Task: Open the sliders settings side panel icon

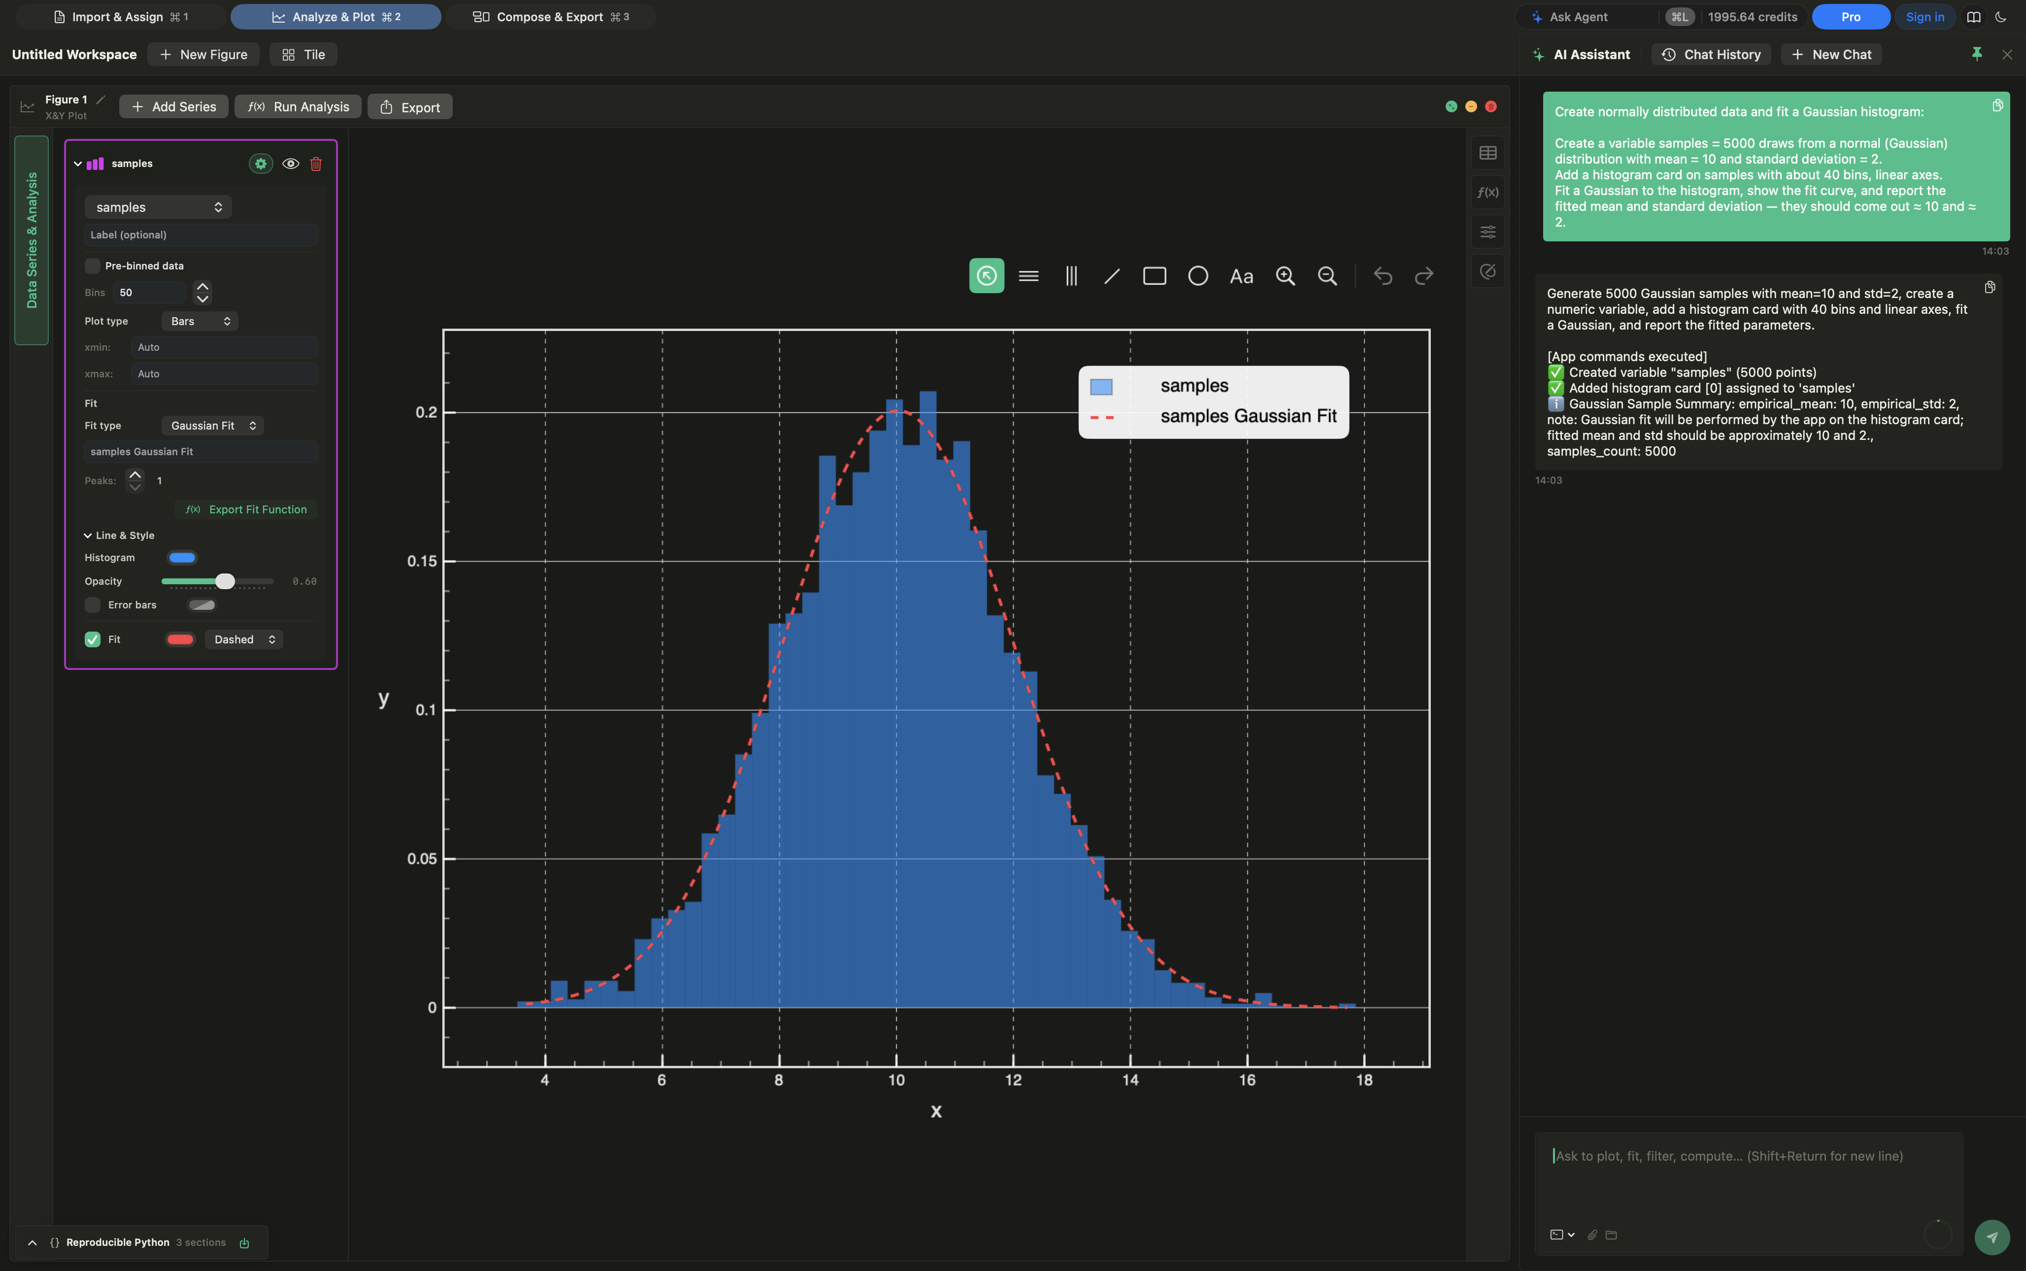Action: [1488, 232]
